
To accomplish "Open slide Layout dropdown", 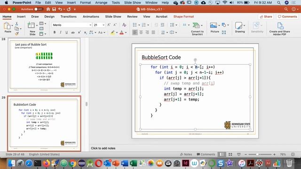I will (43, 23).
